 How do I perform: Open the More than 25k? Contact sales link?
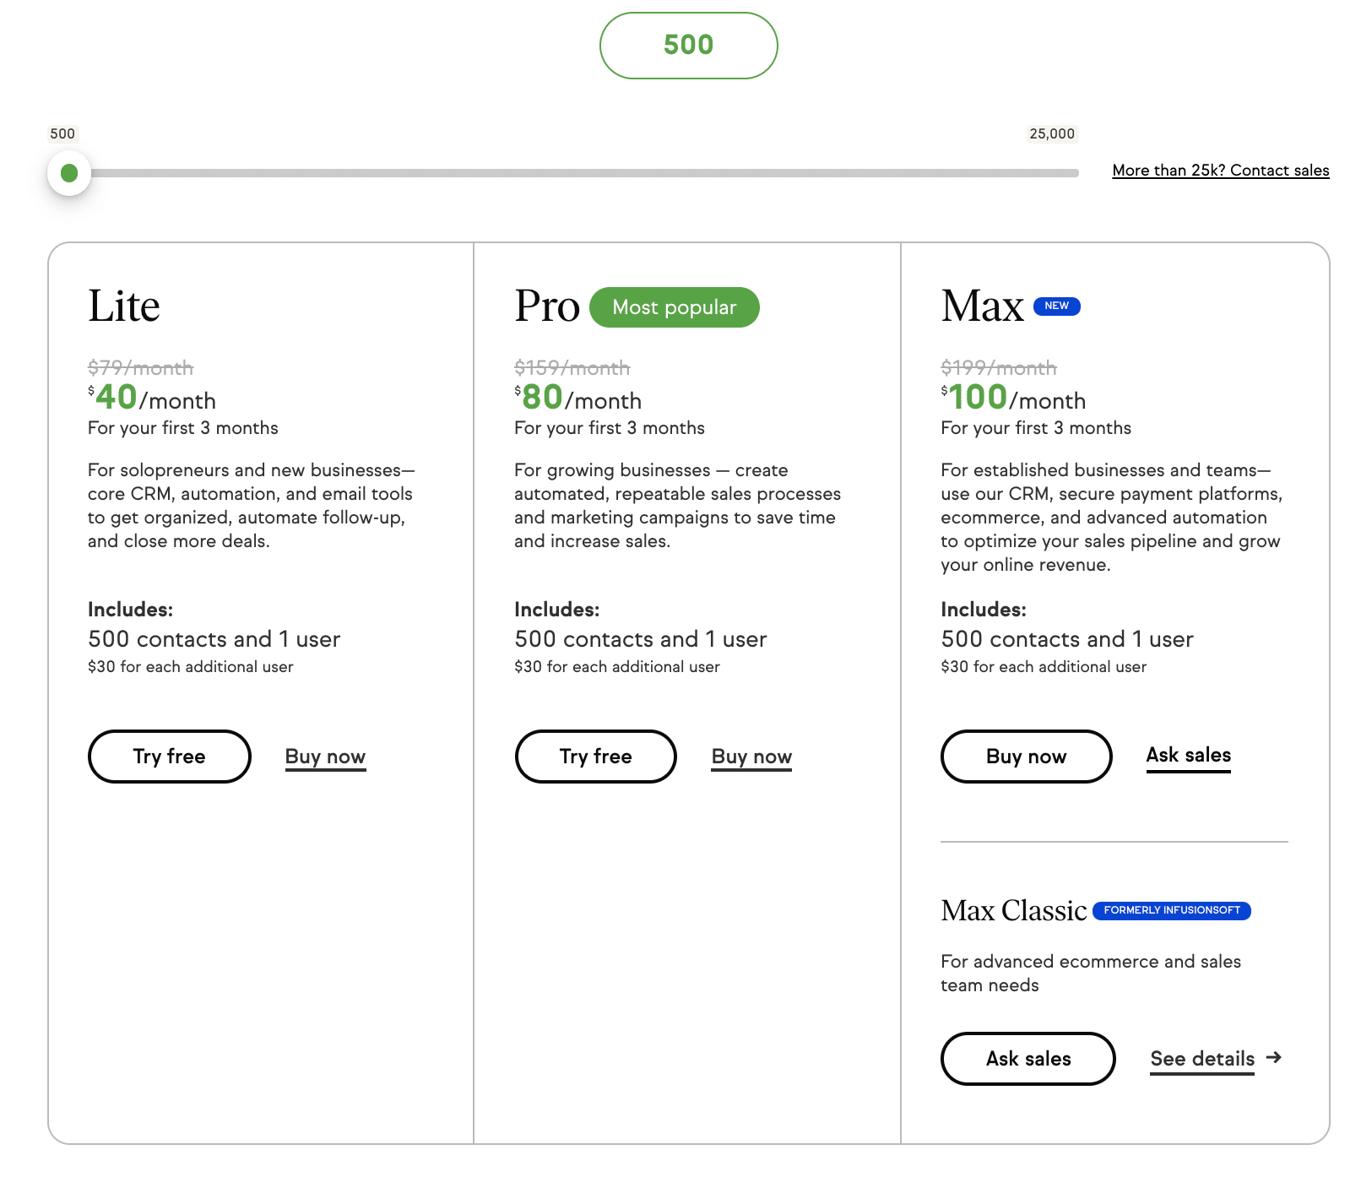click(x=1221, y=171)
